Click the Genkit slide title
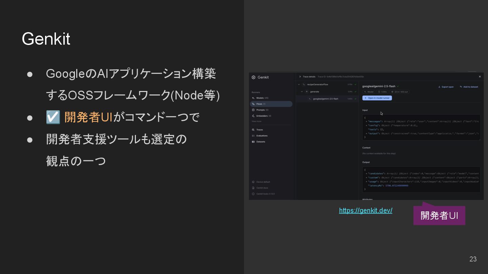Viewport: 488px width, 274px height. [x=46, y=39]
